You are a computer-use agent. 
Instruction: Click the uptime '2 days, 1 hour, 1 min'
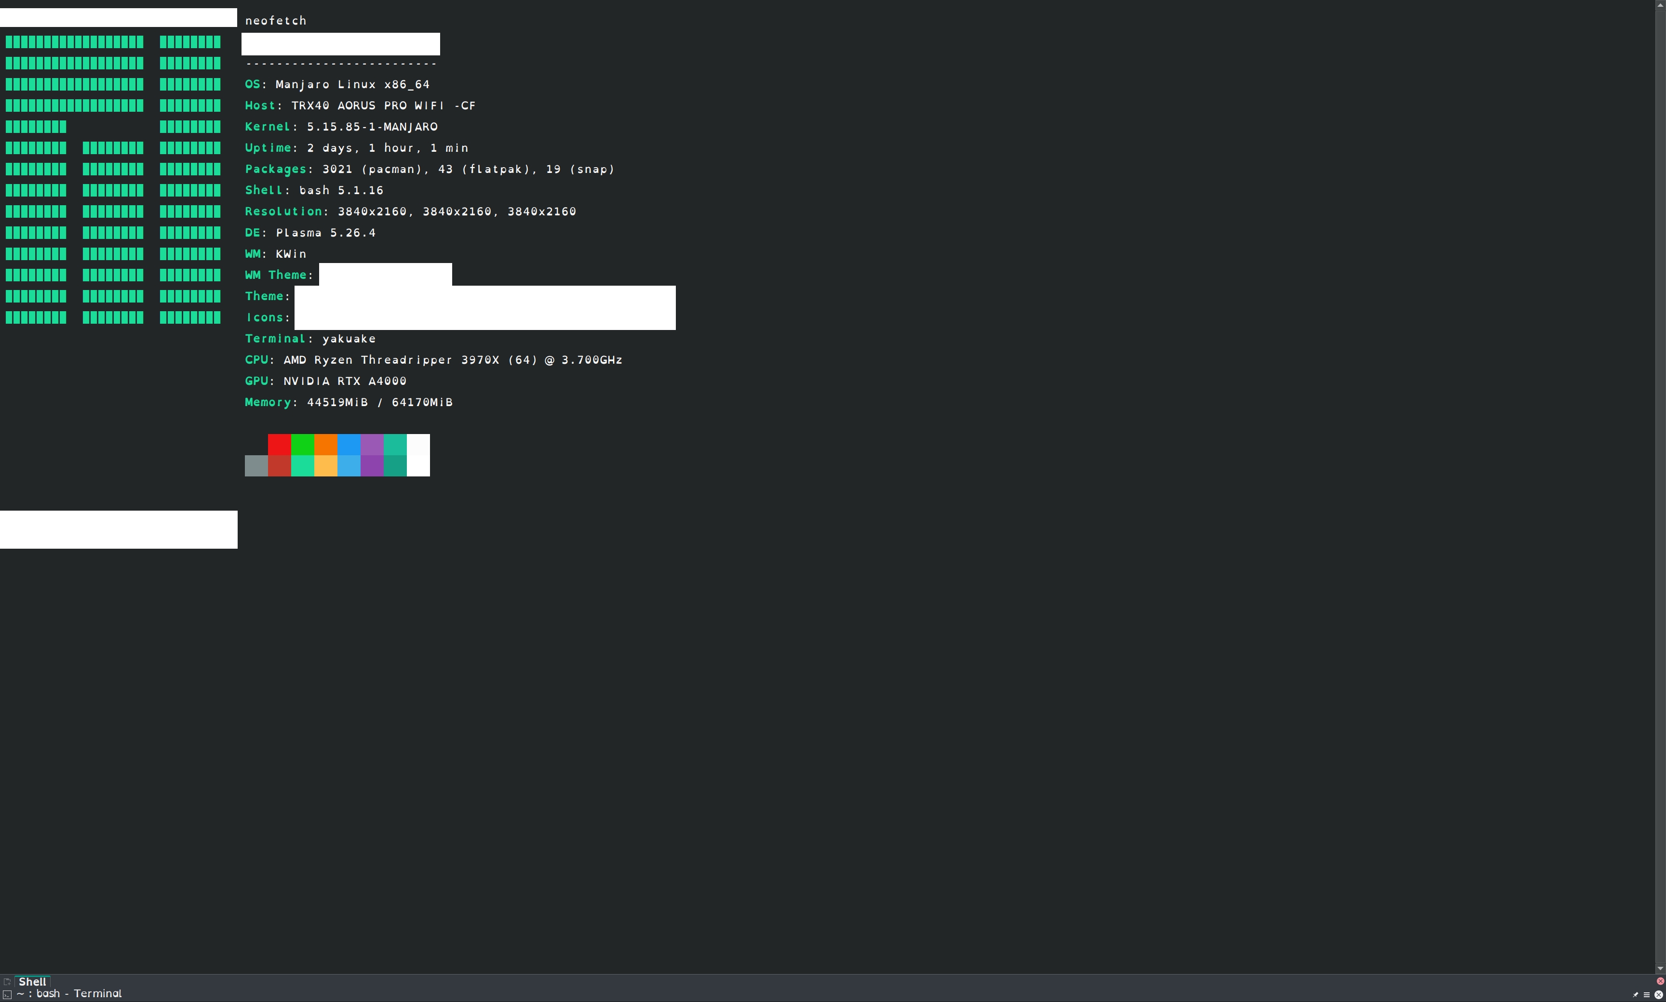[388, 148]
